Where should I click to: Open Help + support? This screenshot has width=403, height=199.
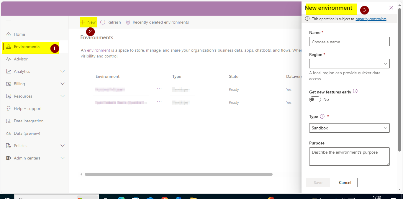coord(28,108)
